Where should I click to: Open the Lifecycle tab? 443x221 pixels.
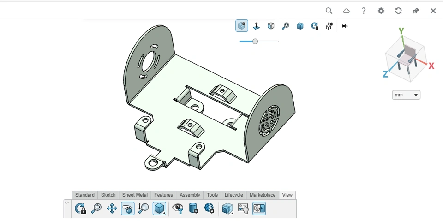click(233, 195)
